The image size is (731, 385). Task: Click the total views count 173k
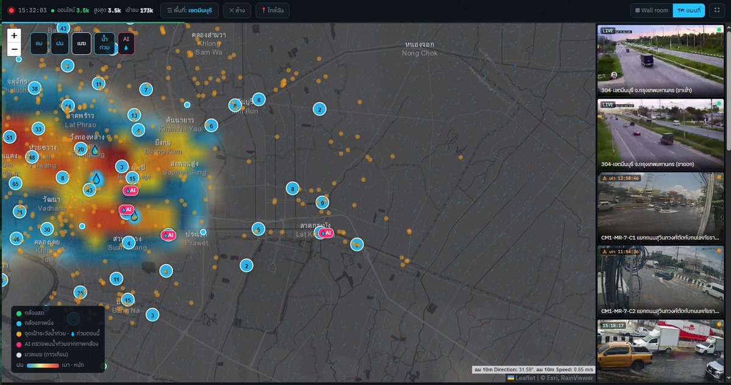tap(146, 10)
